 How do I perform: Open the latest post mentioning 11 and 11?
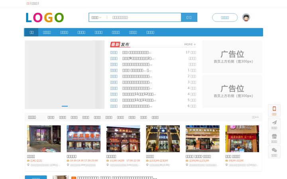point(139,100)
